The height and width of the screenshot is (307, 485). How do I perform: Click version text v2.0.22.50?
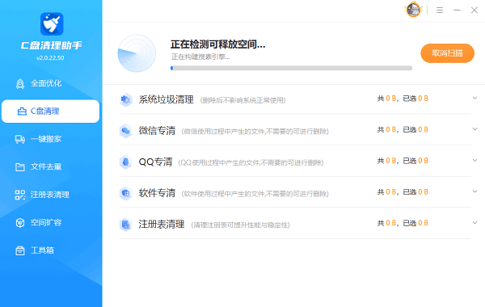point(50,58)
